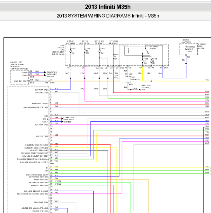Click the "TAN" wire label on pin 31
The width and height of the screenshot is (211, 213).
[x=56, y=178]
